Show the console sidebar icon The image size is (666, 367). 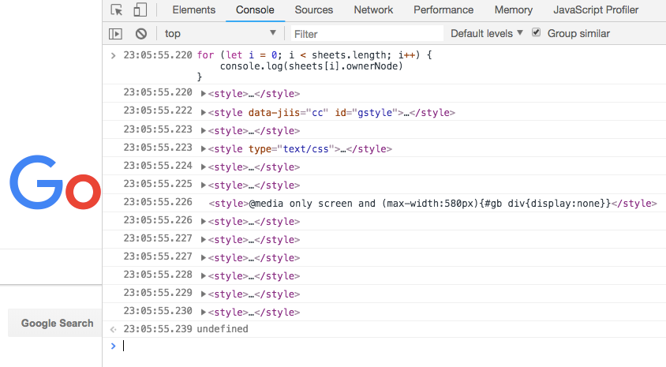(116, 34)
